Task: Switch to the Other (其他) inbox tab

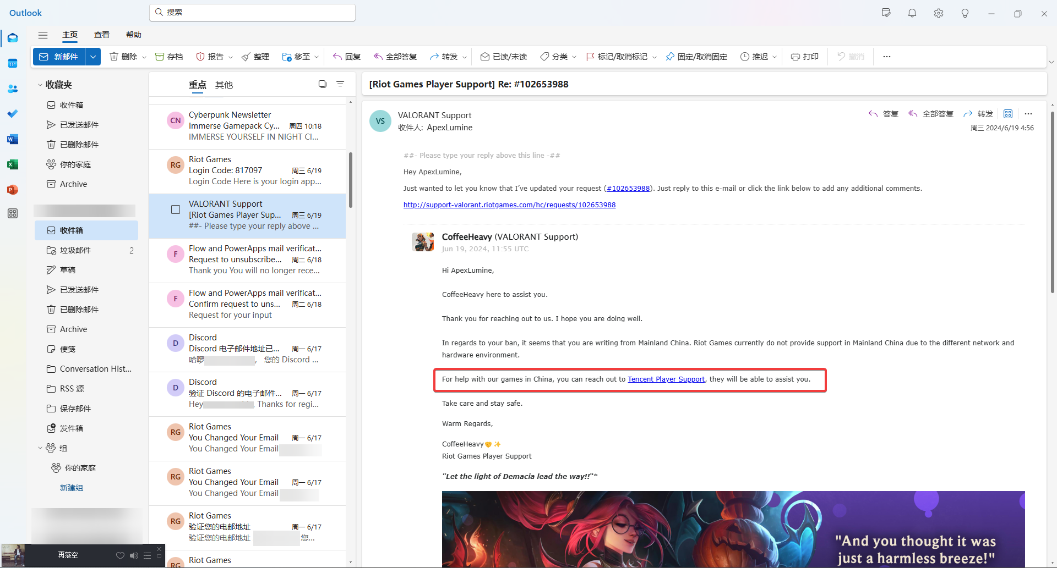Action: [x=224, y=85]
